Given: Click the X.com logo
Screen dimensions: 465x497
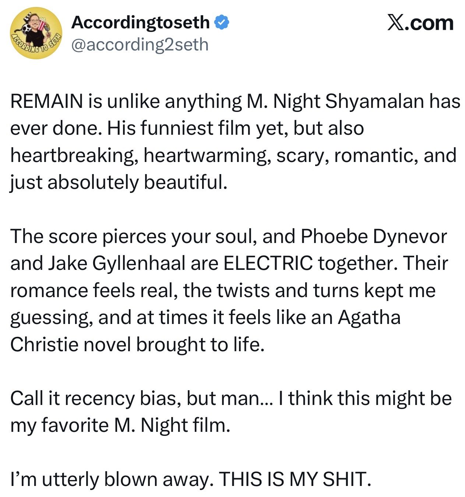Looking at the screenshot, I should point(420,23).
